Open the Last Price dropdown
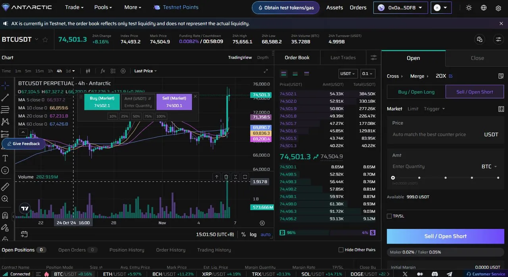The width and height of the screenshot is (508, 277). tap(146, 71)
